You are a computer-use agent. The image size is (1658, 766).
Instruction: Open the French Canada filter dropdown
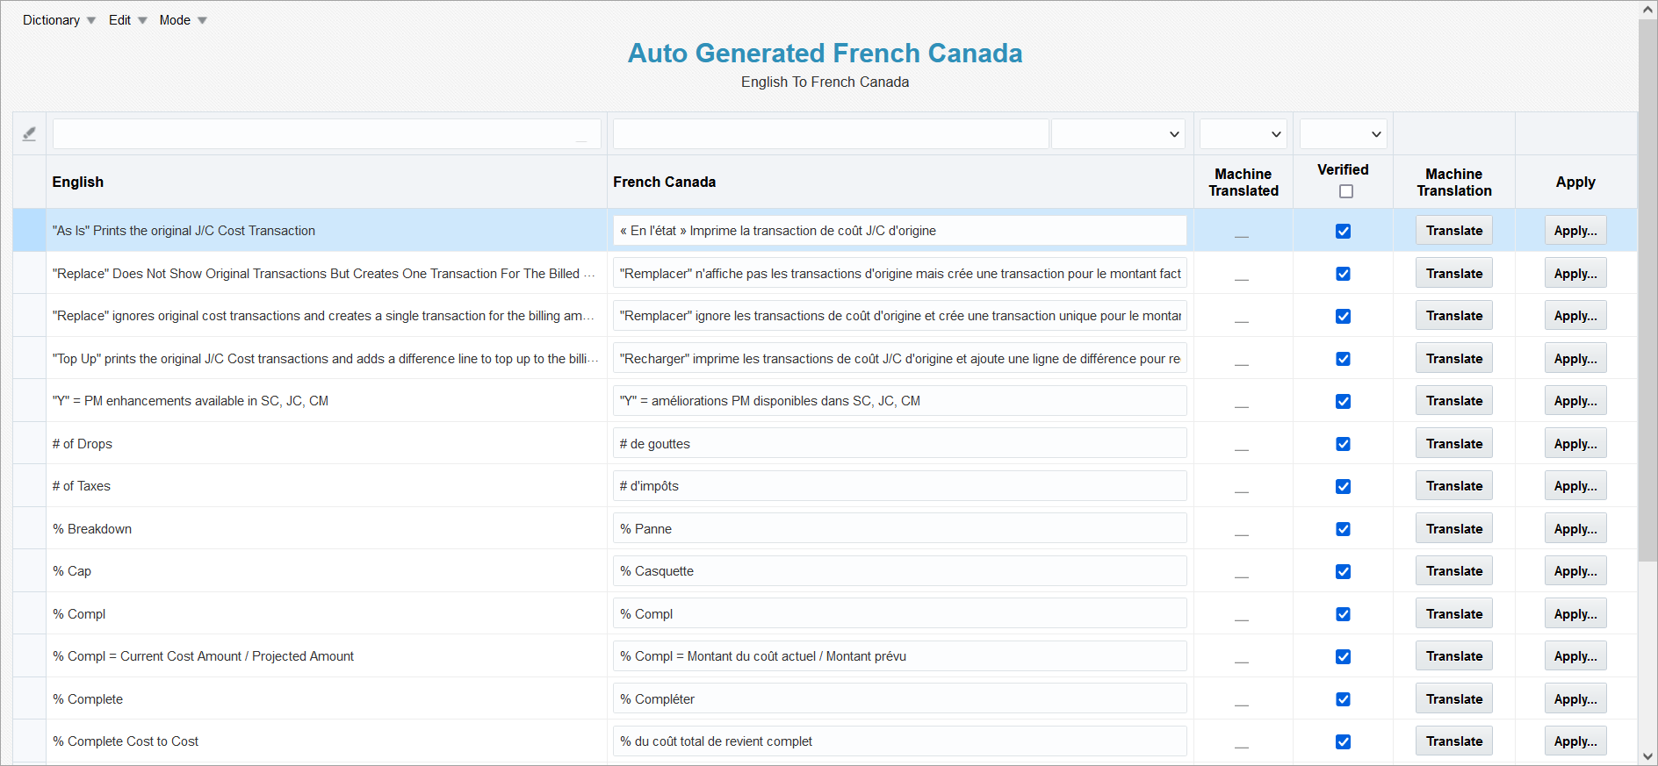pos(1118,134)
